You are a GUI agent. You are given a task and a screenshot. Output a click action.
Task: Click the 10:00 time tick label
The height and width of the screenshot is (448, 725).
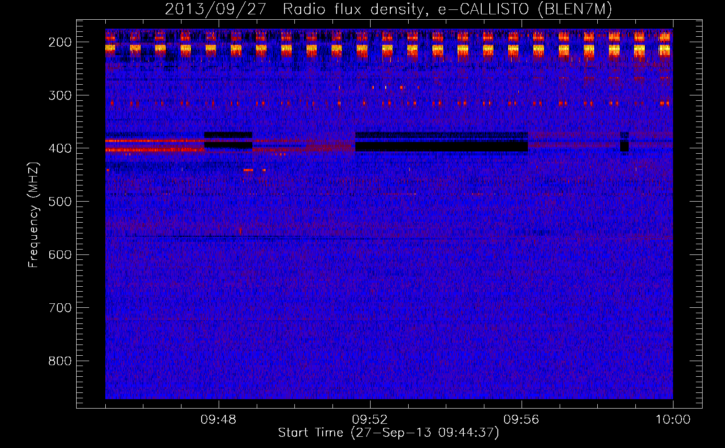(673, 420)
